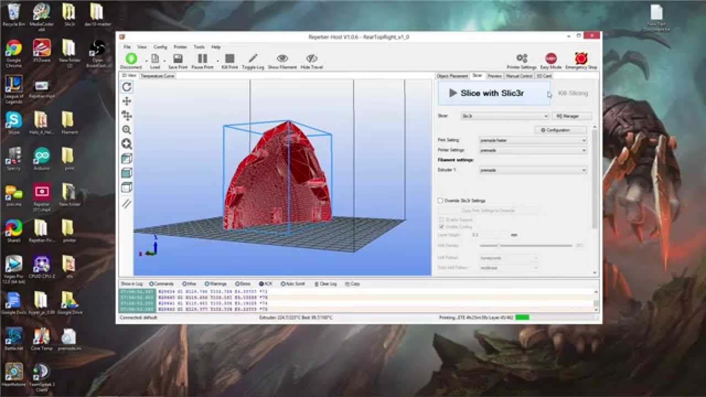Open the Config menu

coord(160,47)
